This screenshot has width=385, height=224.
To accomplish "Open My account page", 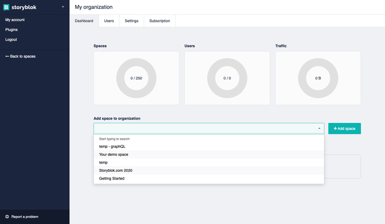I will click(15, 20).
